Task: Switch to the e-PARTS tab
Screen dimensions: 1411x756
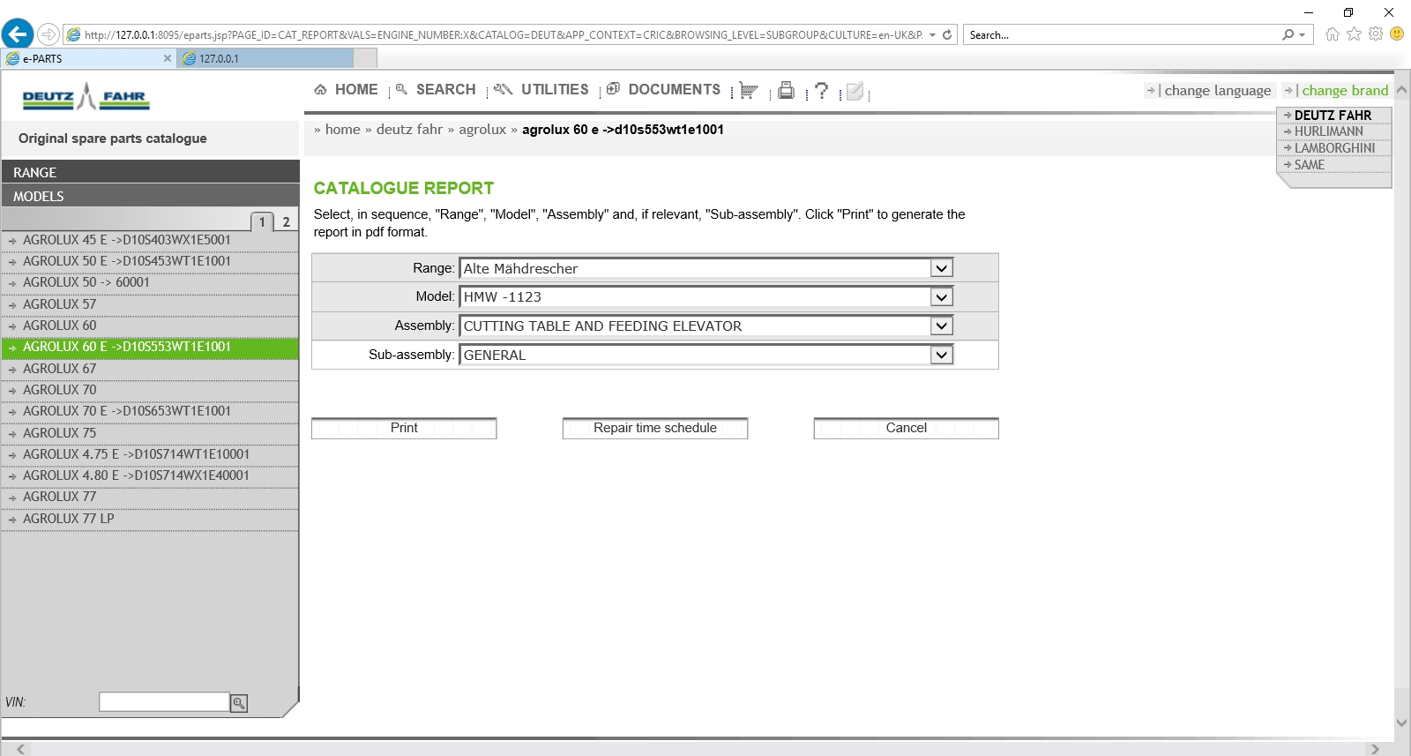Action: [x=88, y=58]
